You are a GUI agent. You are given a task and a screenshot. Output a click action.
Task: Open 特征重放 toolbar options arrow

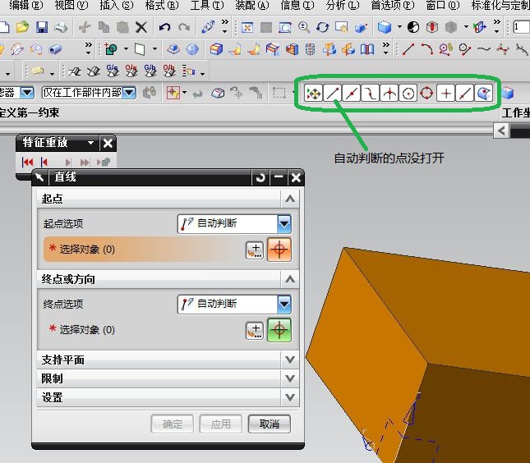click(x=90, y=143)
